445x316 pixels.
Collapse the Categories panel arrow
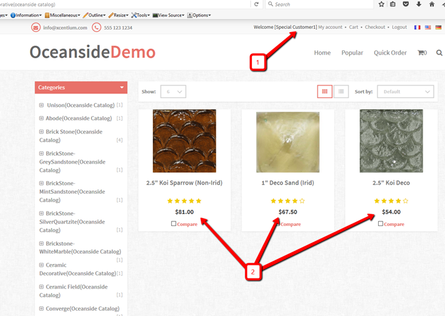pos(122,87)
